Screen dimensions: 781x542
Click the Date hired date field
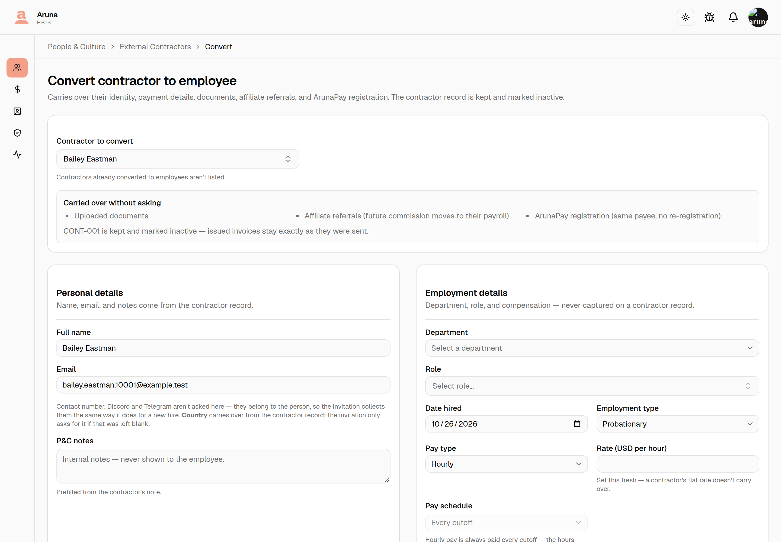506,424
